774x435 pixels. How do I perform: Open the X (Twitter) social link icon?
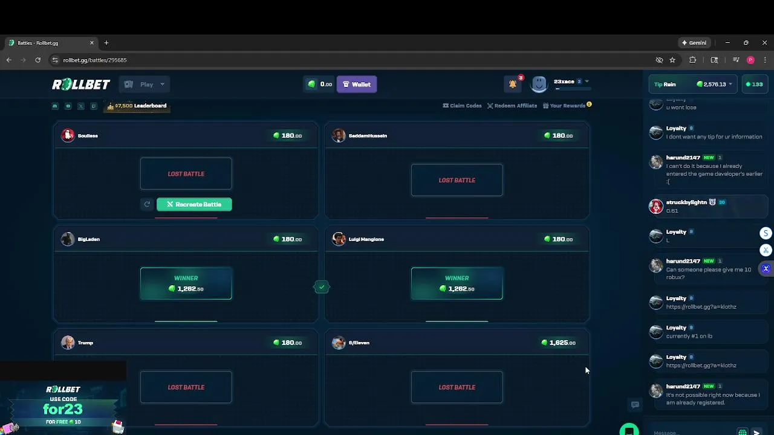(81, 106)
